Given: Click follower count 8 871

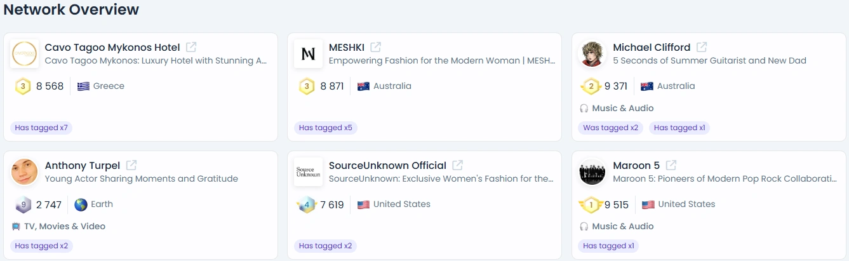Looking at the screenshot, I should [x=332, y=86].
